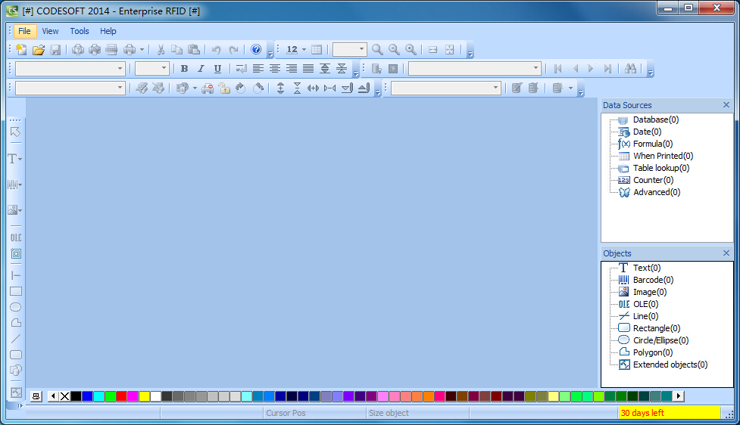Open the third-row right combo box

[445, 88]
